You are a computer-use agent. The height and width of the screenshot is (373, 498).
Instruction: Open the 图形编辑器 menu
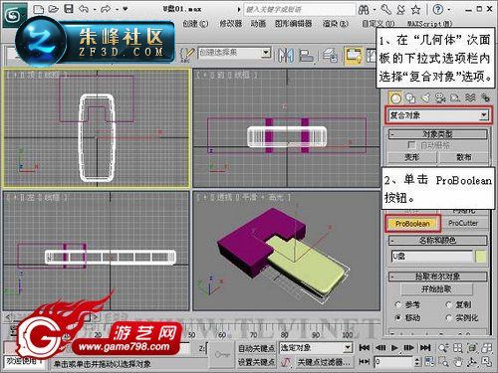tap(294, 24)
